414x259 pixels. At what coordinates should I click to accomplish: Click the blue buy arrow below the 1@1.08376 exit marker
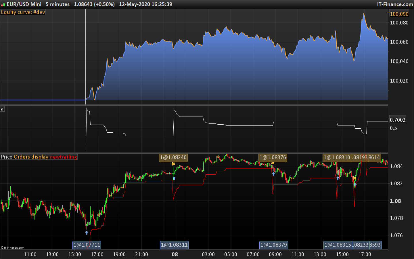pyautogui.click(x=273, y=174)
